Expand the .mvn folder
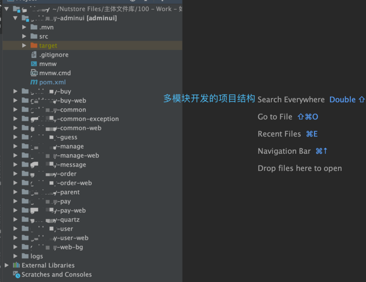The height and width of the screenshot is (282, 366). (24, 27)
